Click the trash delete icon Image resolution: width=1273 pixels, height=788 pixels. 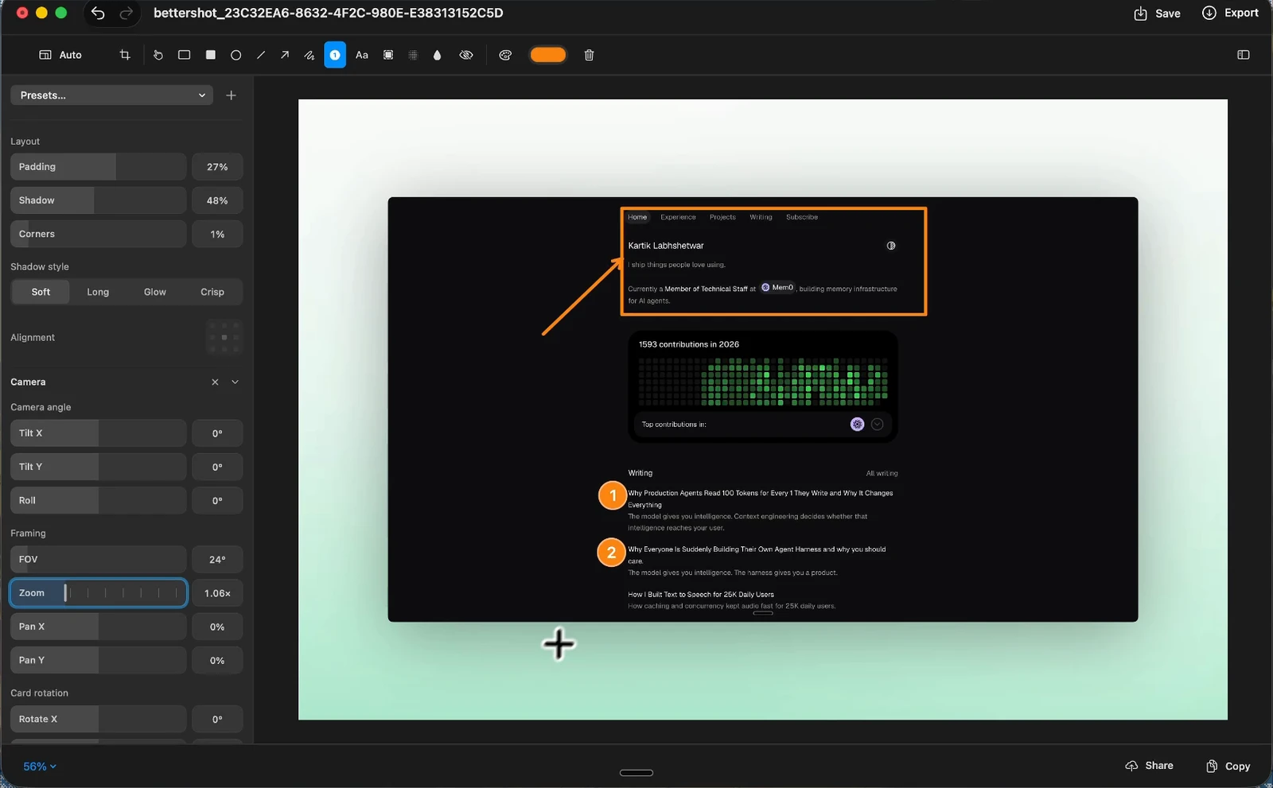pyautogui.click(x=589, y=55)
